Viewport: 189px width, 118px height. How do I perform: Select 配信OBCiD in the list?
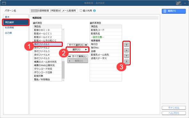coord(47,30)
